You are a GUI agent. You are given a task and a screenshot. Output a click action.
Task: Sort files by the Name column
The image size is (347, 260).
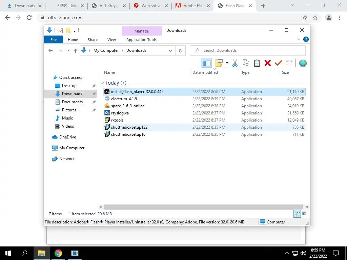pos(109,72)
